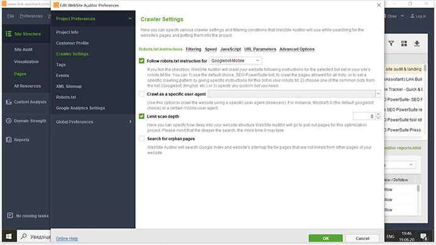Open the notifications icon in system tray
The width and height of the screenshot is (436, 245).
pyautogui.click(x=424, y=236)
